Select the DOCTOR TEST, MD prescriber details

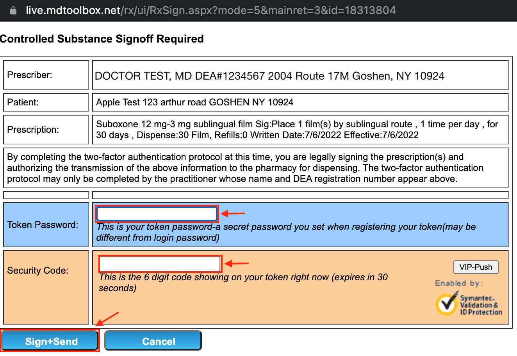pyautogui.click(x=269, y=76)
